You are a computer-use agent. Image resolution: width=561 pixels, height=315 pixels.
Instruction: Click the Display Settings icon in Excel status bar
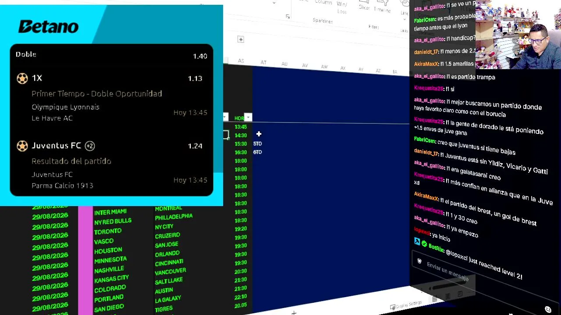[393, 307]
